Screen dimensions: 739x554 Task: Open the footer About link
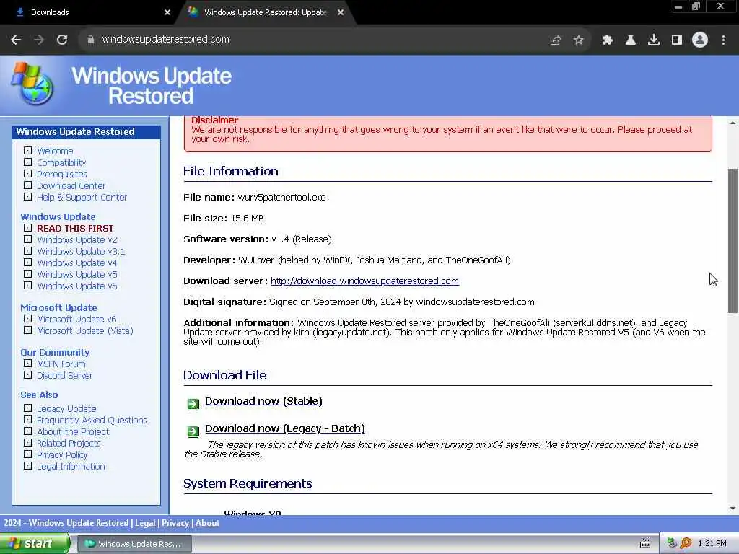207,523
